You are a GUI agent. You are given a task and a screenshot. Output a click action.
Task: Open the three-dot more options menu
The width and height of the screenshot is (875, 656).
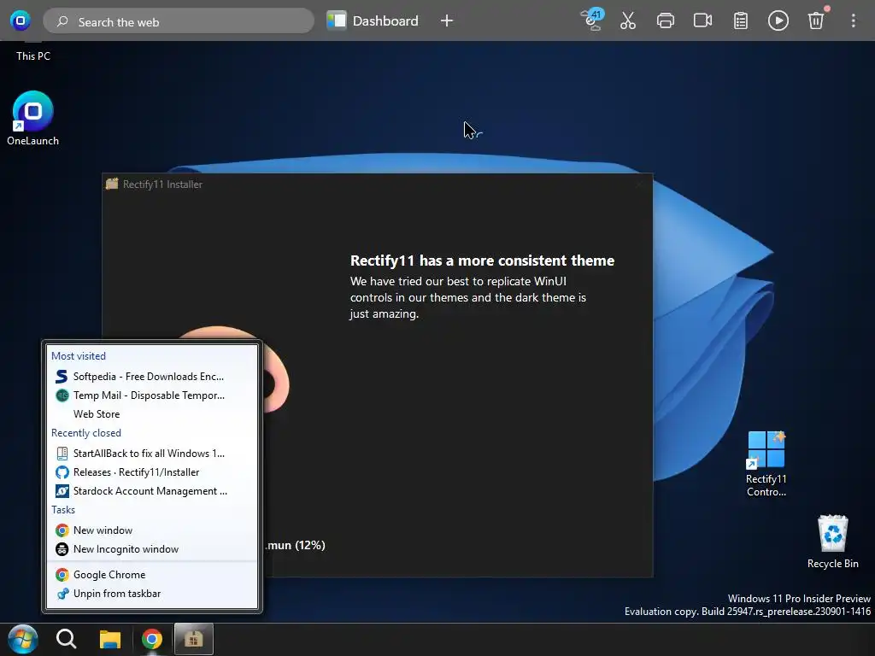pyautogui.click(x=853, y=20)
